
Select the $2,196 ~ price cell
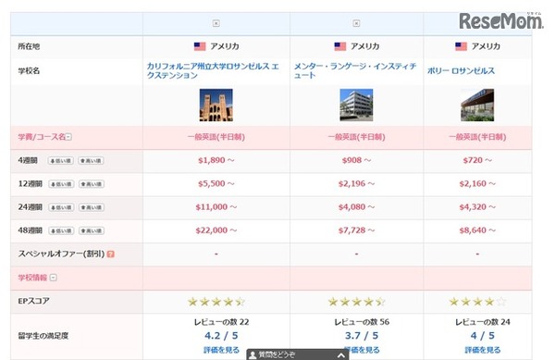coord(356,184)
